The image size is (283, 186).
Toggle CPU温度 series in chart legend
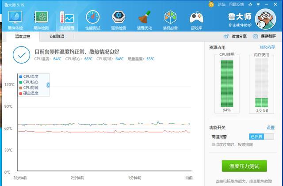(x=29, y=76)
